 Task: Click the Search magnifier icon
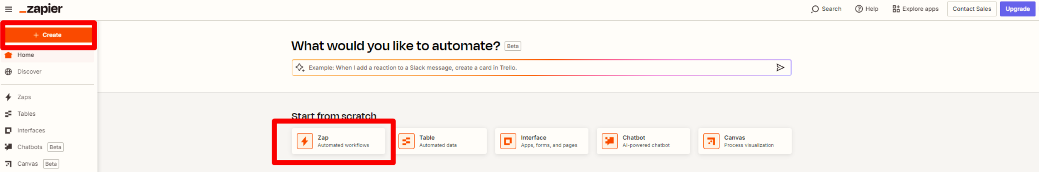coord(815,9)
